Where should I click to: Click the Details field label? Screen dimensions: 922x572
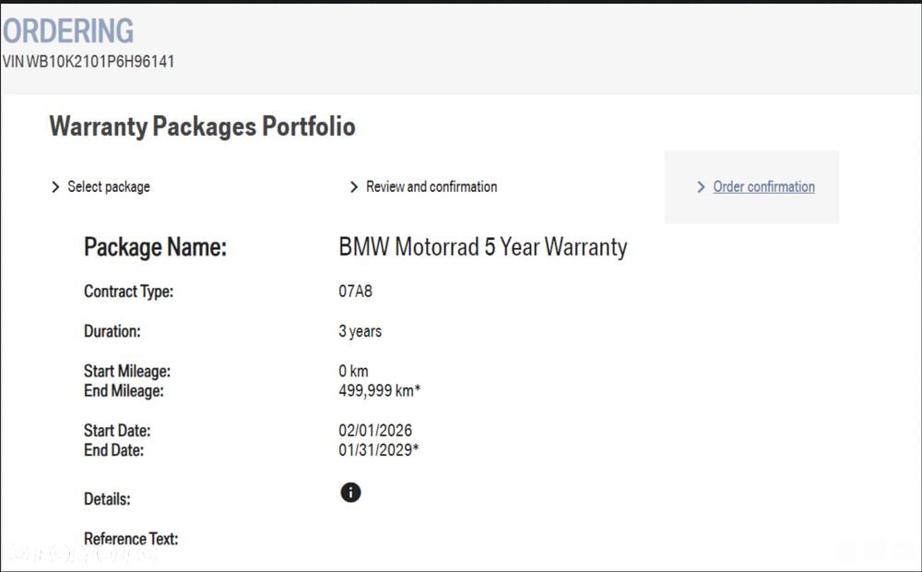(x=107, y=499)
